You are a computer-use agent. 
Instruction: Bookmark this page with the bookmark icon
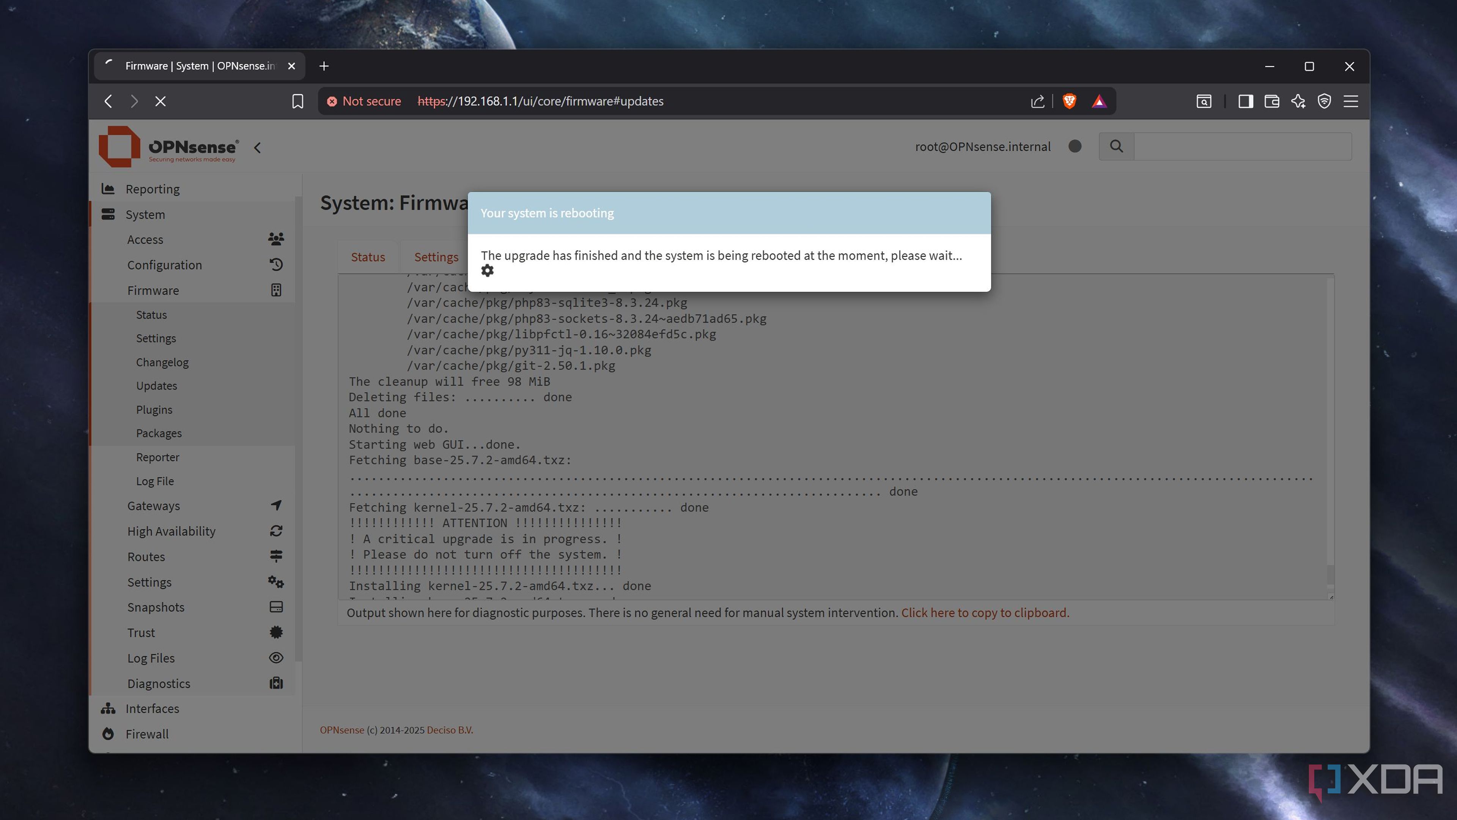tap(297, 101)
